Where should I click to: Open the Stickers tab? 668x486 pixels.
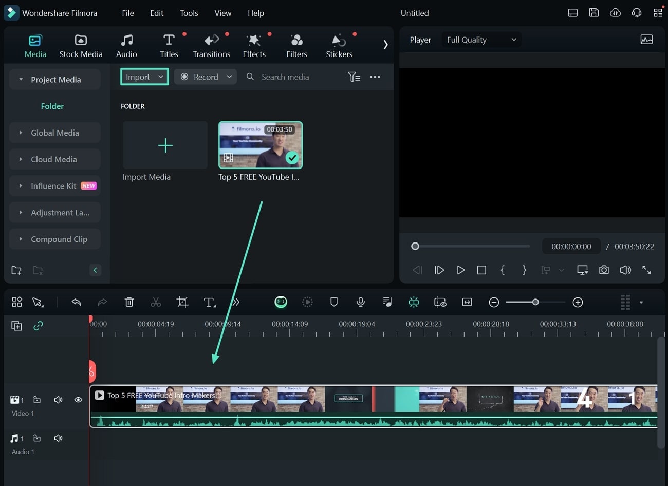pyautogui.click(x=339, y=46)
